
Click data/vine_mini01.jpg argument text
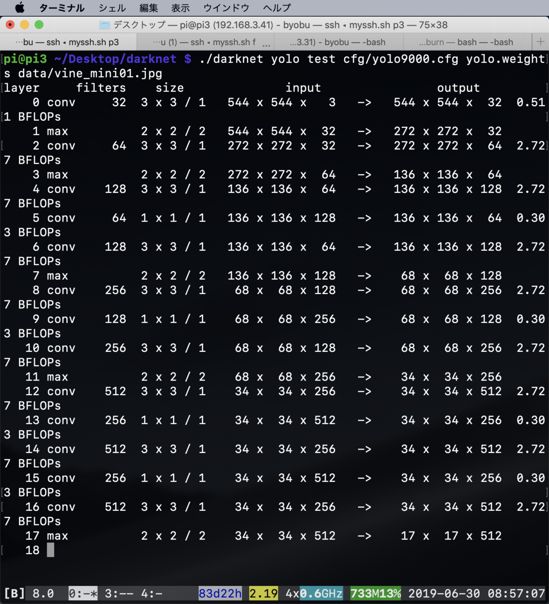pos(90,73)
